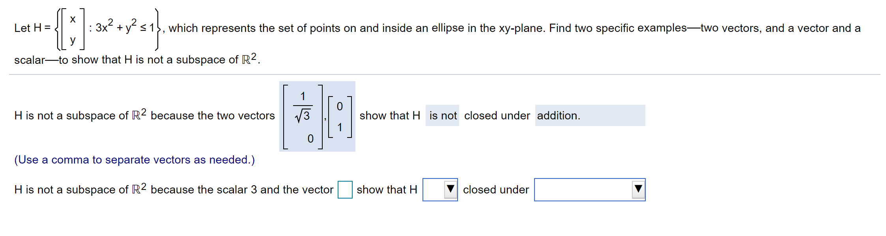Click the second row dropdown arrow
Screen dimensions: 886x236
[x=450, y=190]
